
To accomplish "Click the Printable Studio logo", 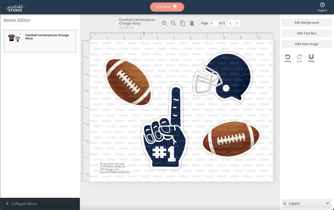I will [x=15, y=8].
